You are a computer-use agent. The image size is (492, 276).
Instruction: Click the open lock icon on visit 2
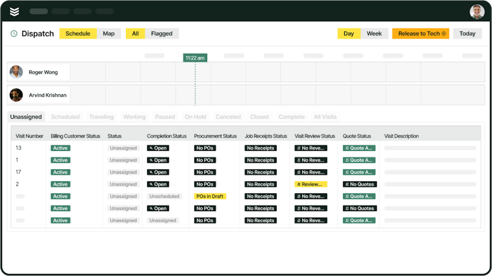[x=151, y=184]
